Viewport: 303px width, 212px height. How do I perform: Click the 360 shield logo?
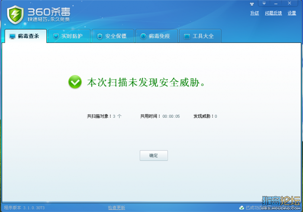click(x=15, y=15)
